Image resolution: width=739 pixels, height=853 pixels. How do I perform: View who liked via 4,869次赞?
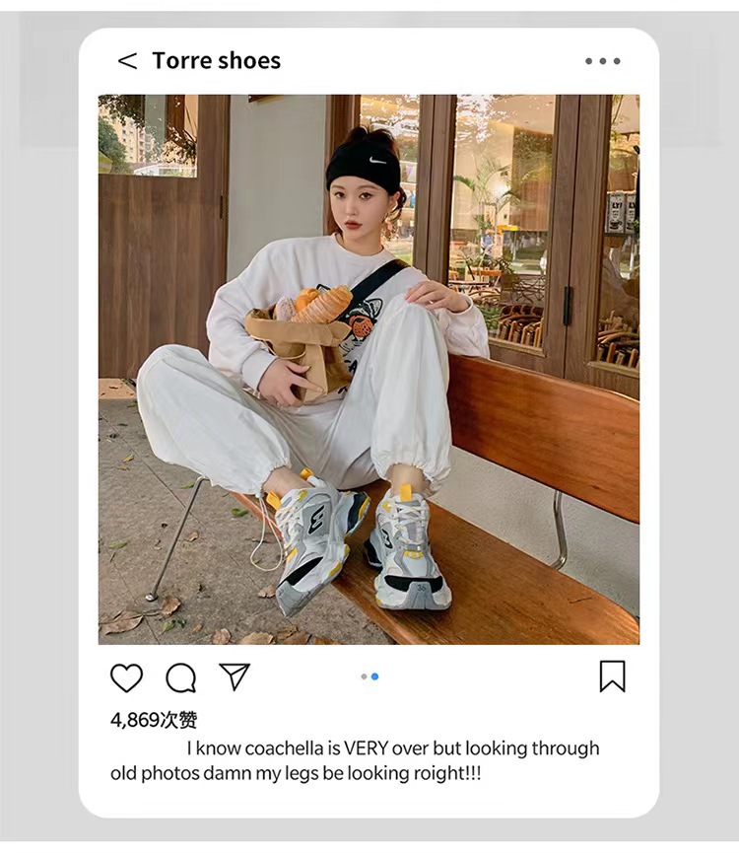pos(154,720)
